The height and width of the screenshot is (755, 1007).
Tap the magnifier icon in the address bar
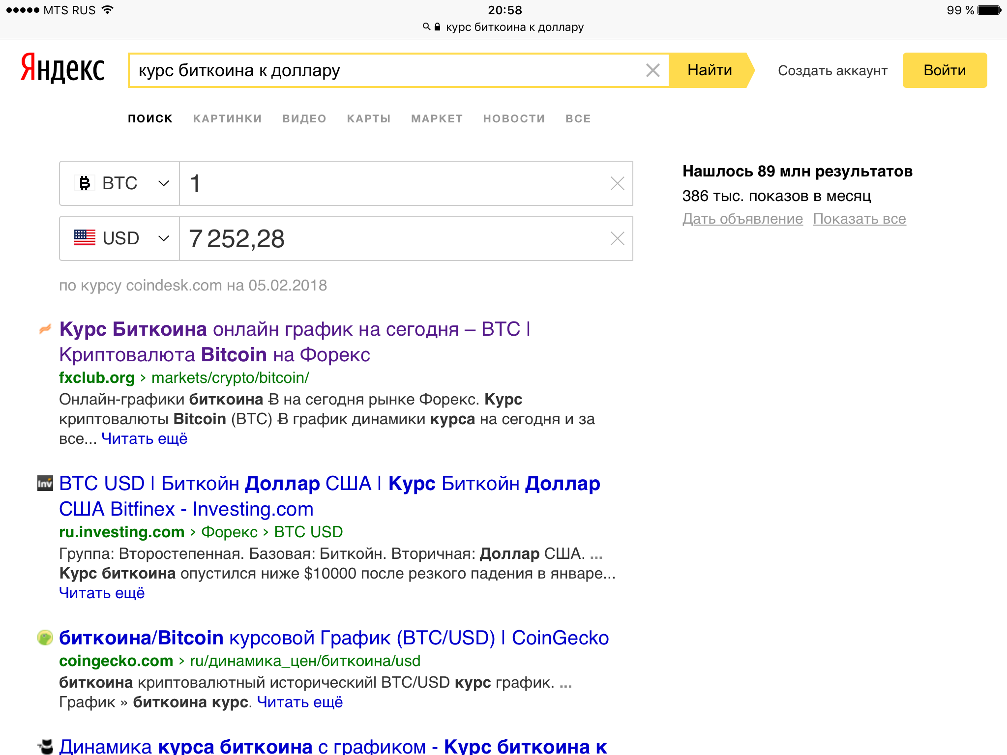(426, 27)
